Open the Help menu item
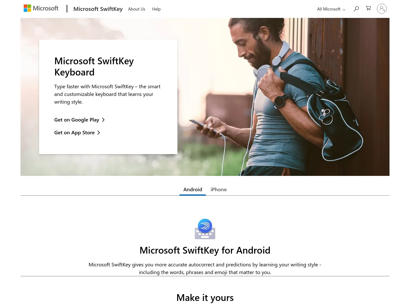This screenshot has height=307, width=410. (x=156, y=9)
